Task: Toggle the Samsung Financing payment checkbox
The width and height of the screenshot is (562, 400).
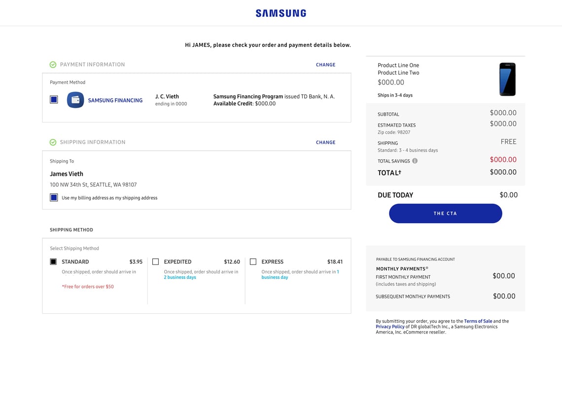Action: (x=54, y=100)
